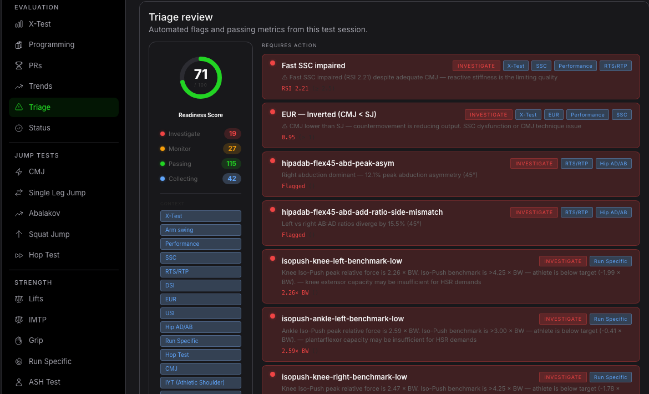
Task: Click RTS/RTP tag on abd-add-ratio-side-mismatch card
Action: pyautogui.click(x=576, y=213)
